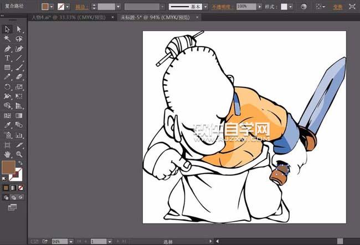Select the Curvature pen tool
Image resolution: width=360 pixels, height=245 pixels.
click(19, 48)
